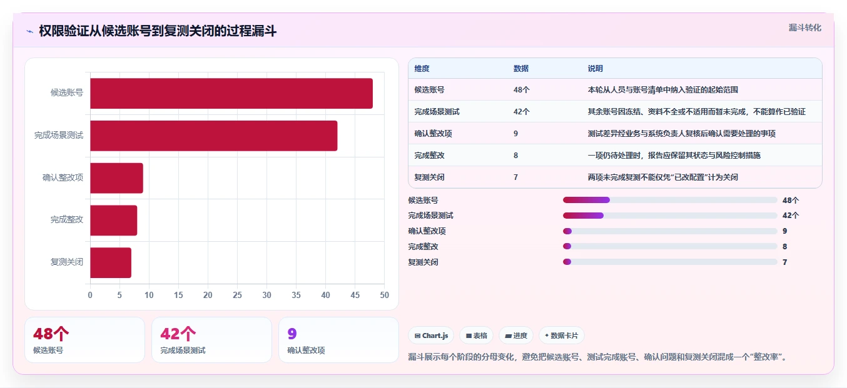
Task: Select the 进度 chip
Action: pyautogui.click(x=516, y=336)
